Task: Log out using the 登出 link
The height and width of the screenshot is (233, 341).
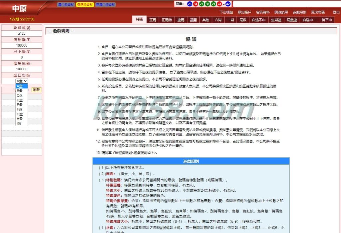Action: (x=336, y=12)
